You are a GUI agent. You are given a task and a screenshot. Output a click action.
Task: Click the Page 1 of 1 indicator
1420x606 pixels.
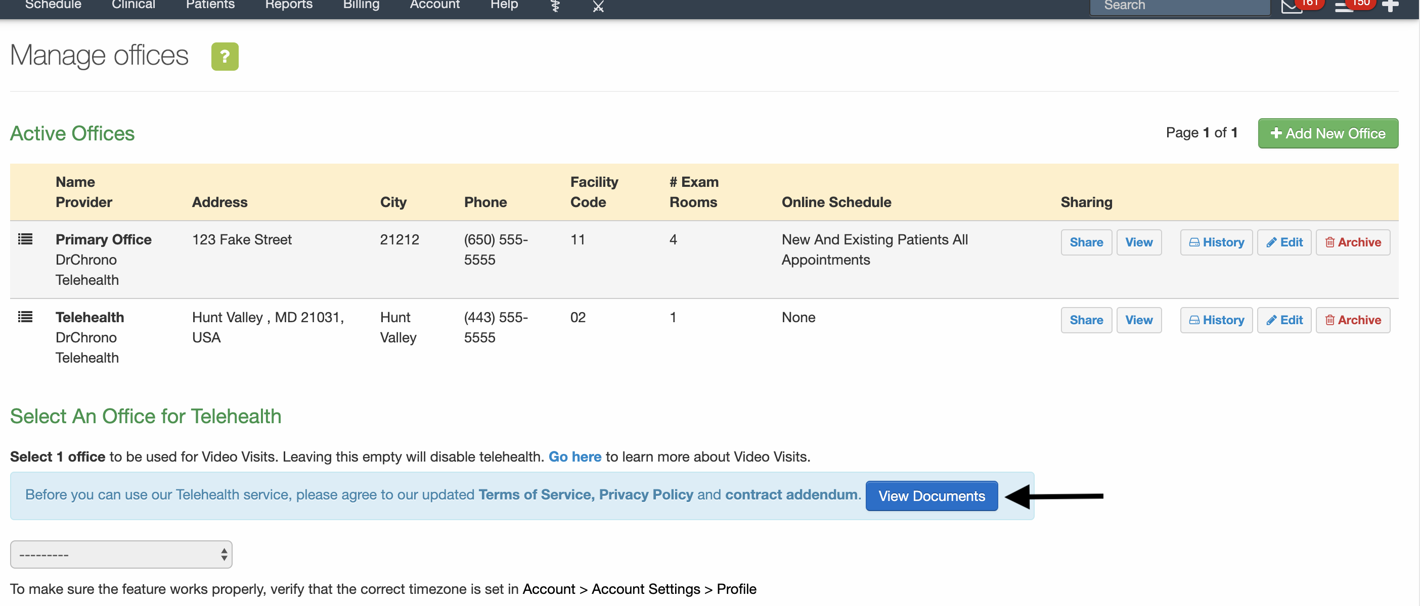(1201, 133)
